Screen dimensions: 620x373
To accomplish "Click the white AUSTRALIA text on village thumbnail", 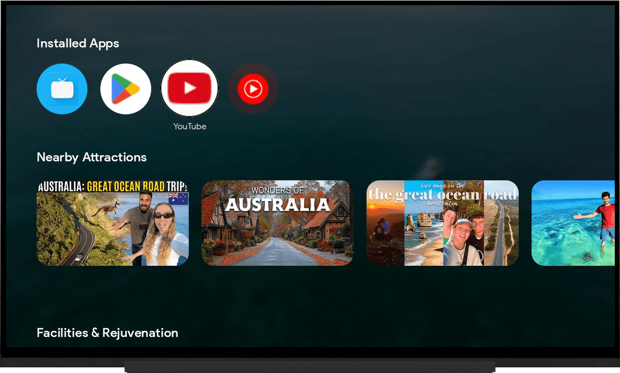I will click(277, 205).
